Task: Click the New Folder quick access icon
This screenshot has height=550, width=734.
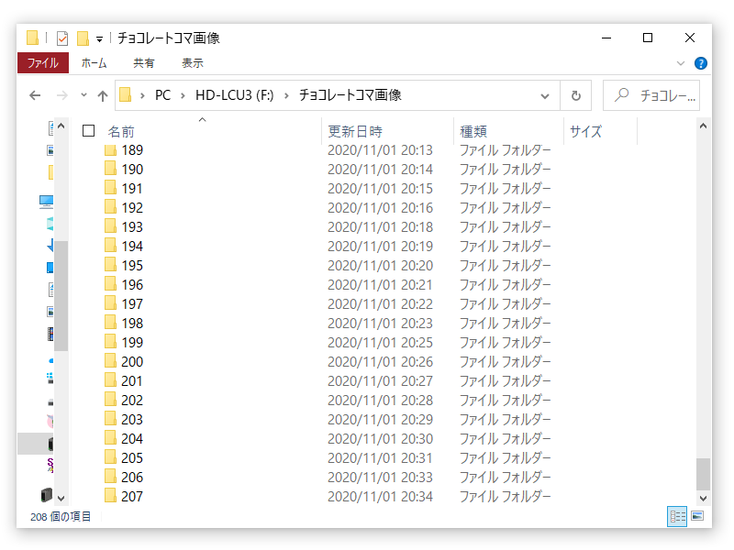Action: 83,38
